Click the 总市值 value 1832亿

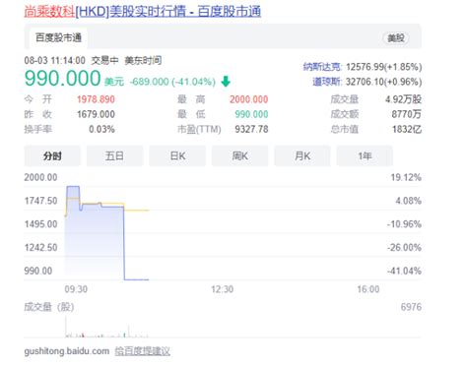pos(407,129)
